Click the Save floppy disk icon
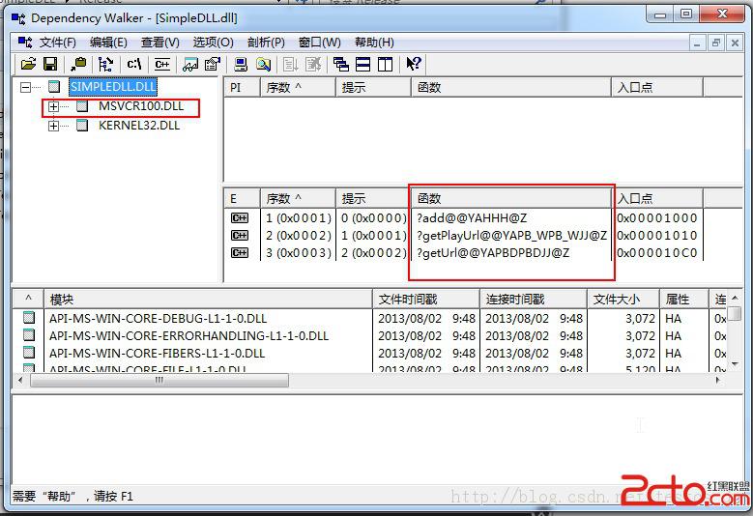Image resolution: width=753 pixels, height=516 pixels. point(50,64)
